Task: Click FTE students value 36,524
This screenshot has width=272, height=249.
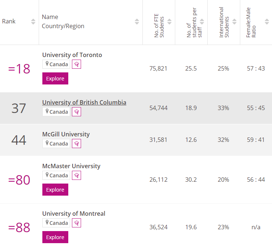Action: pyautogui.click(x=158, y=227)
